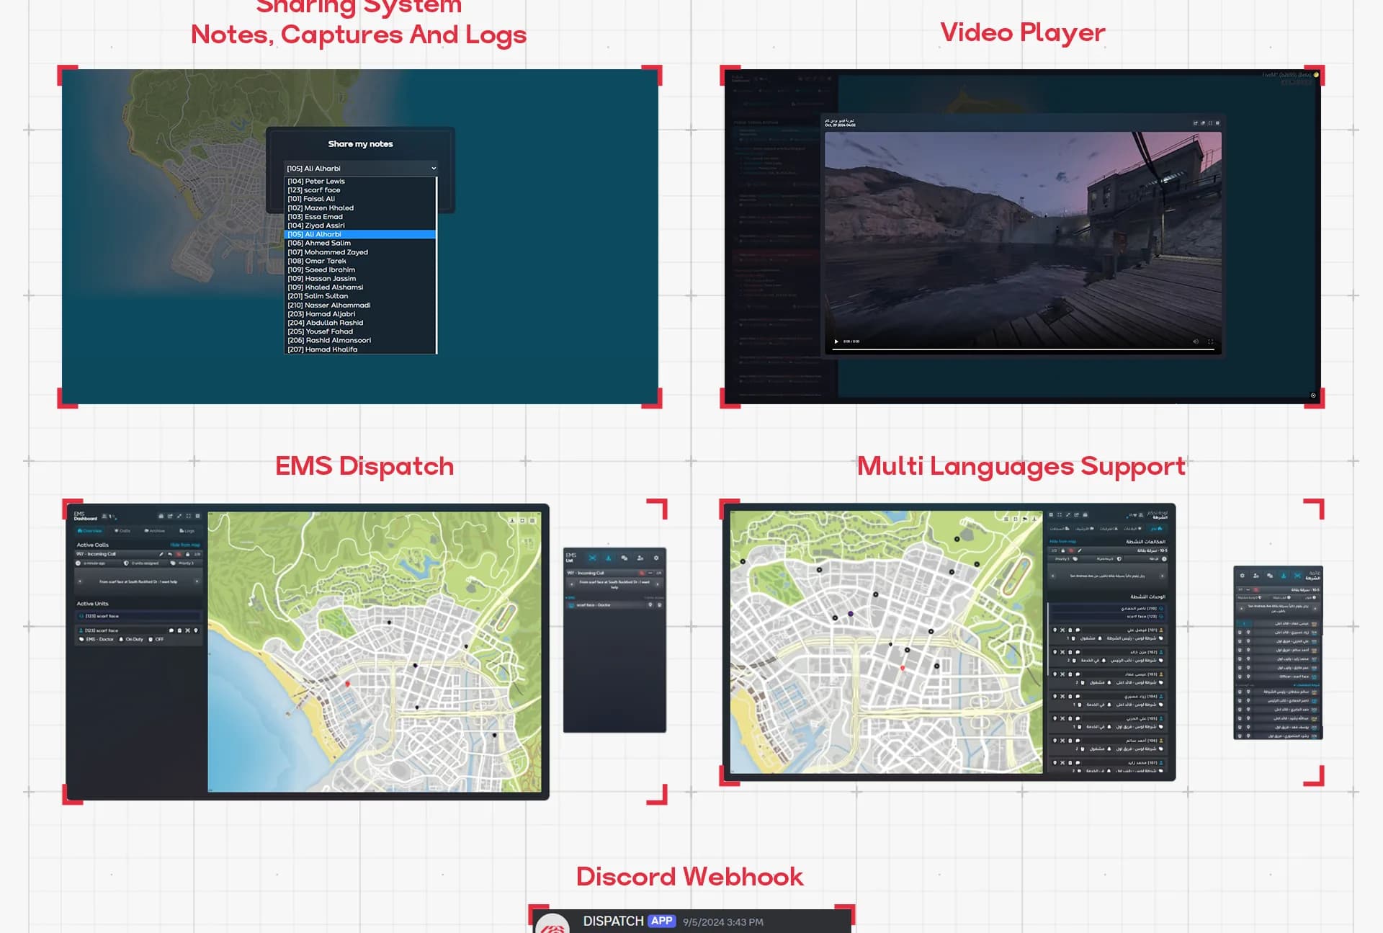This screenshot has width=1383, height=933.
Task: Enter fullscreen on the video player
Action: coord(1211,342)
